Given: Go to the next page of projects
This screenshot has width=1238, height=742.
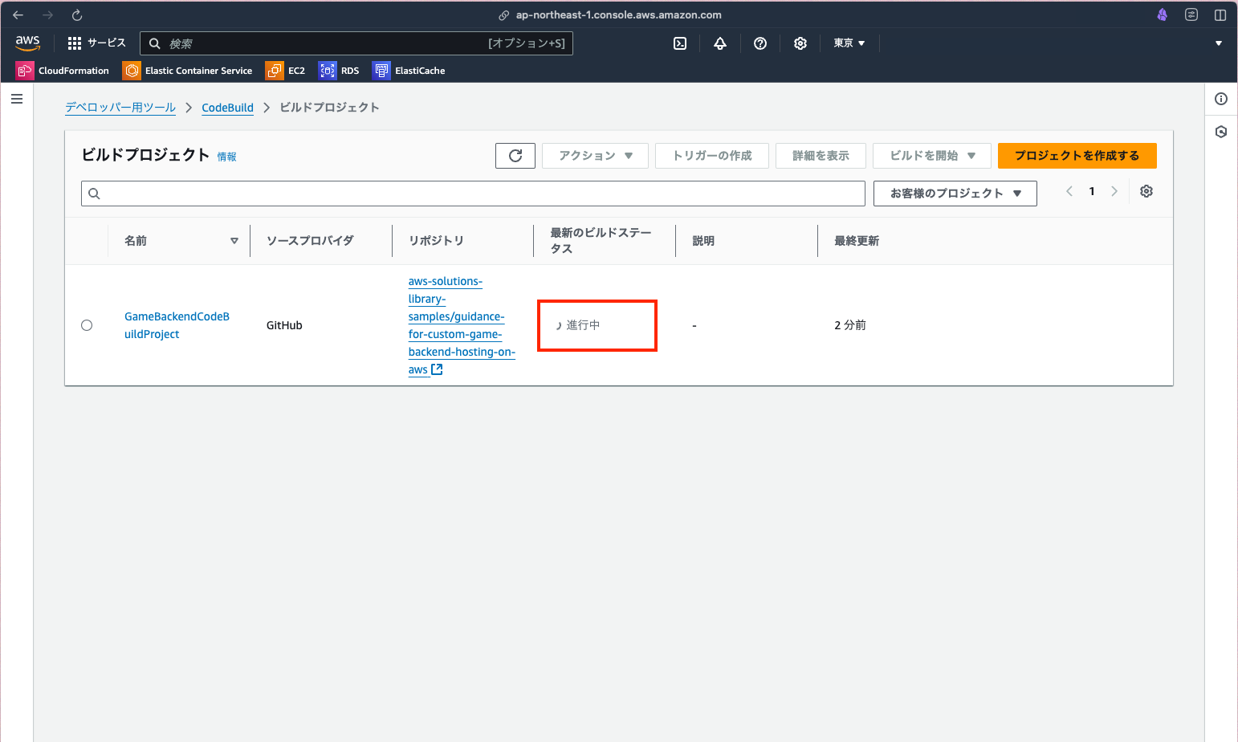Looking at the screenshot, I should pyautogui.click(x=1114, y=191).
